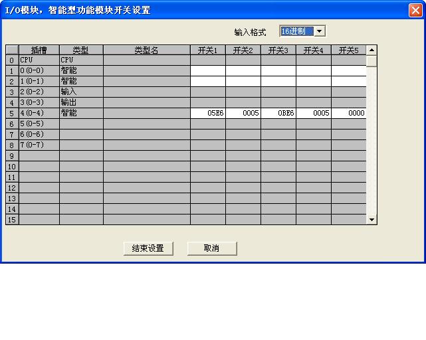Click the 类型名 column header
The height and width of the screenshot is (340, 426).
click(147, 50)
